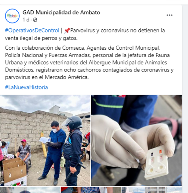The height and width of the screenshot is (193, 188).
Task: Open the #LaNuevaHistoria hashtag
Action: (x=26, y=87)
